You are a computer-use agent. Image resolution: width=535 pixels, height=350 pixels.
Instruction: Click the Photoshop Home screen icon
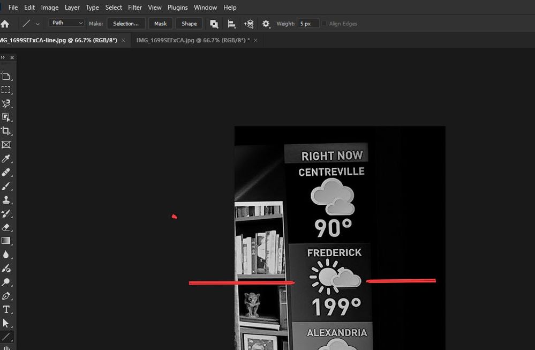tap(6, 23)
